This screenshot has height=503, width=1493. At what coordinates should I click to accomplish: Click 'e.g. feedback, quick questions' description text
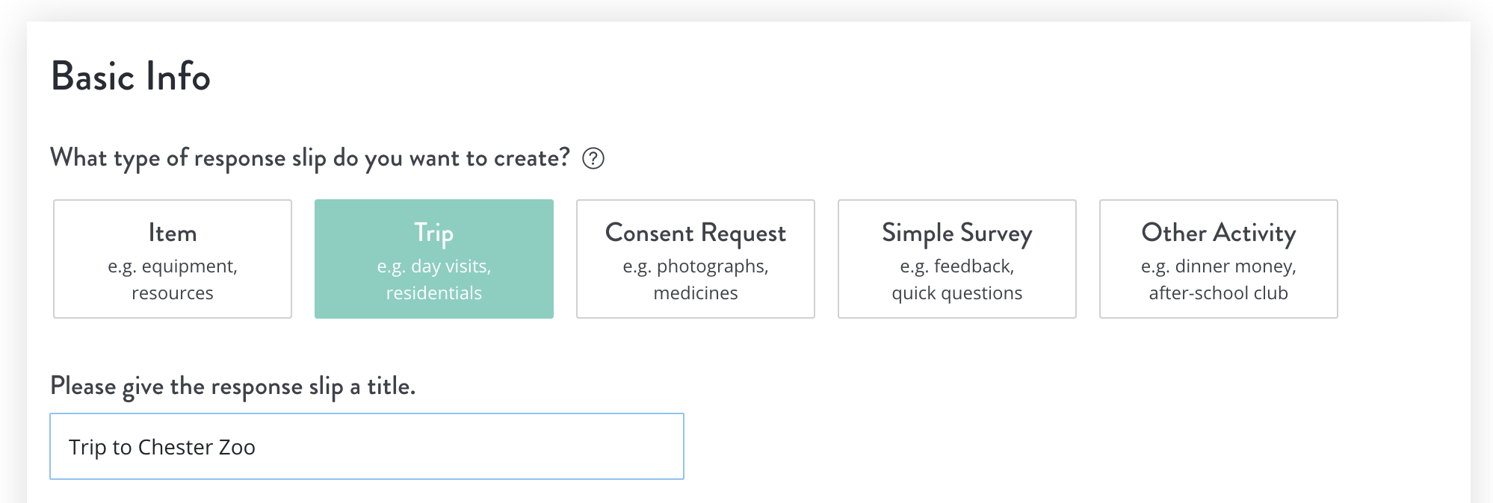(957, 280)
